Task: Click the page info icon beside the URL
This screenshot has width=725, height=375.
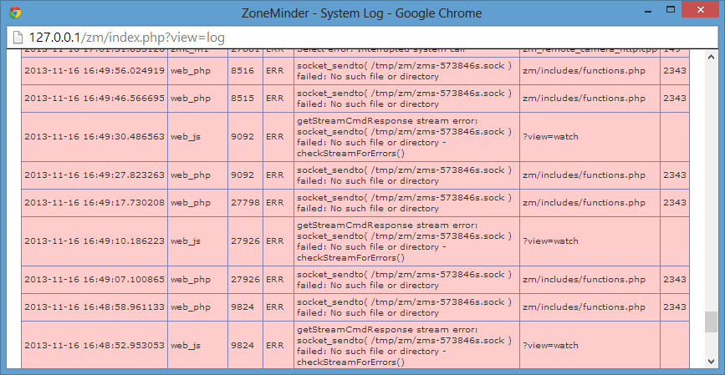Action: [x=18, y=38]
